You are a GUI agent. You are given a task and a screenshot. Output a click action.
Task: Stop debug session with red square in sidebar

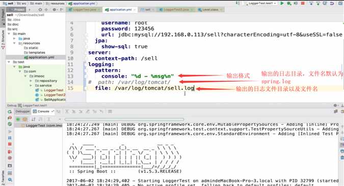pyautogui.click(x=10, y=144)
